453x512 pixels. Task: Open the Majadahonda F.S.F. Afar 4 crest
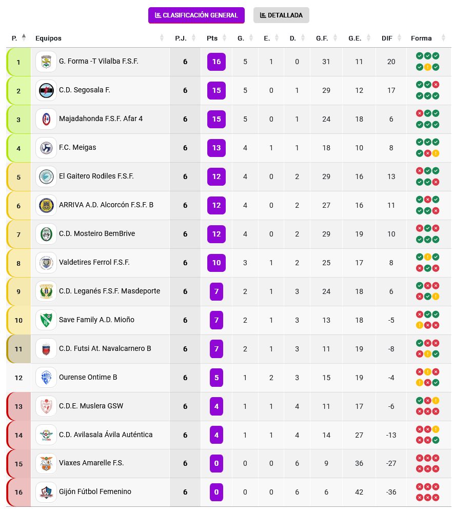[x=46, y=119]
